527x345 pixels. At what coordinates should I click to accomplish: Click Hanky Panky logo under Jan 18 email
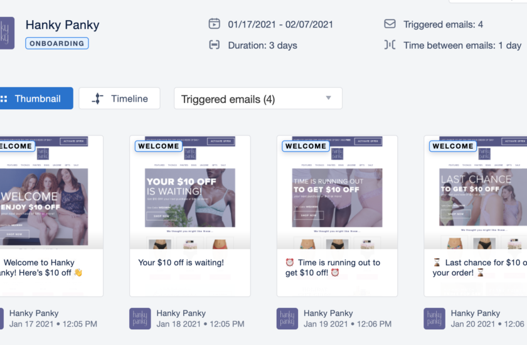tap(140, 319)
